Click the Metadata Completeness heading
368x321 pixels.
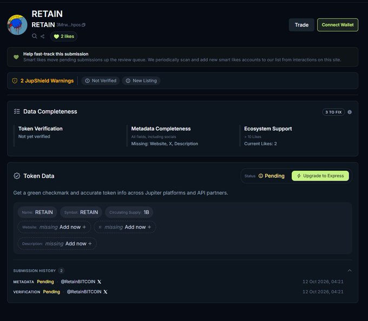161,129
